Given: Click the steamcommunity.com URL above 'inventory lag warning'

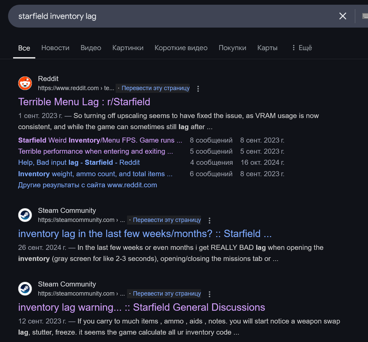Looking at the screenshot, I should click(x=81, y=293).
